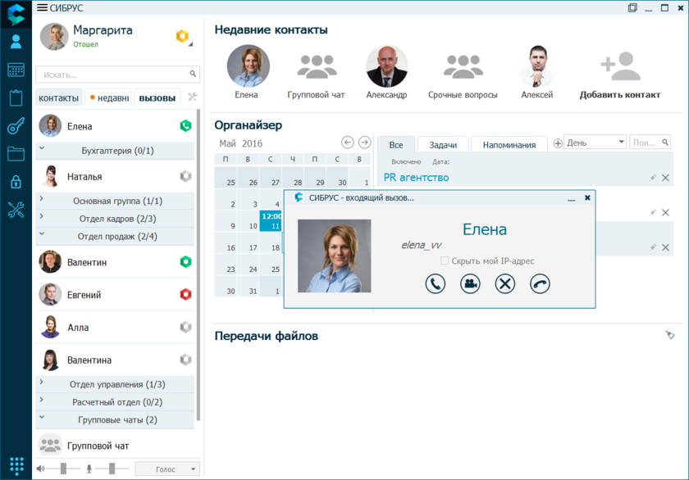The image size is (689, 480).
Task: Open the key icon in the sidebar
Action: click(x=16, y=126)
